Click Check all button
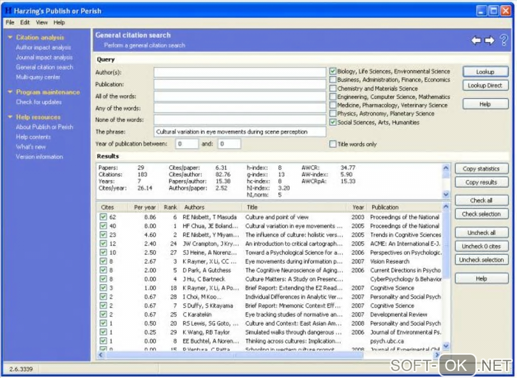Image resolution: width=517 pixels, height=378 pixels. pos(482,200)
